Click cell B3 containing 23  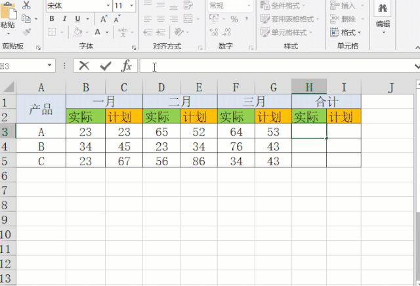pyautogui.click(x=85, y=132)
